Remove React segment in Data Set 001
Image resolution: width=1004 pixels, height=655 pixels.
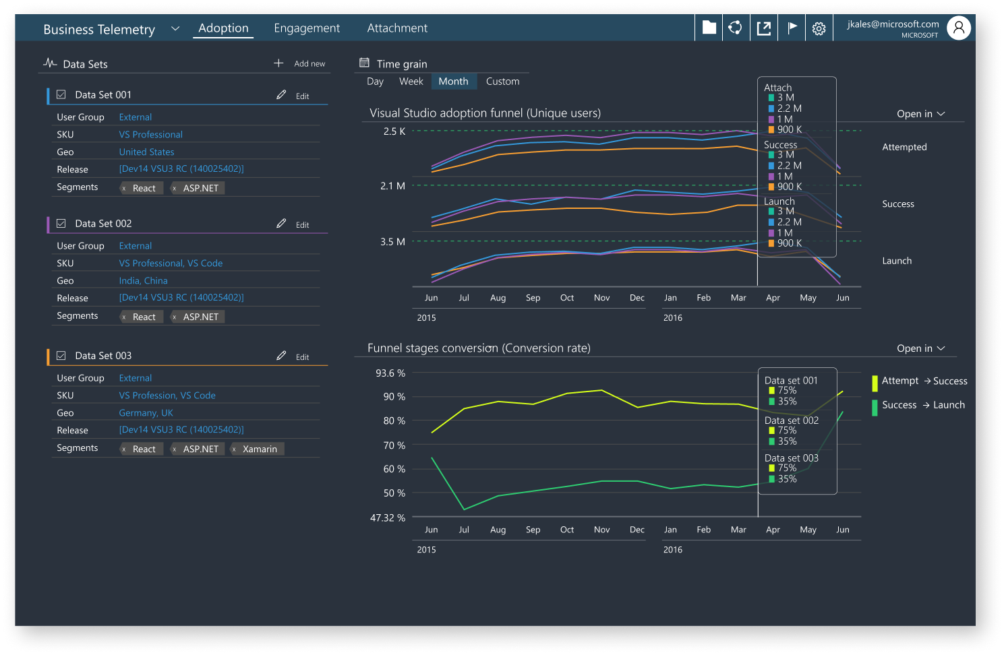click(x=124, y=189)
